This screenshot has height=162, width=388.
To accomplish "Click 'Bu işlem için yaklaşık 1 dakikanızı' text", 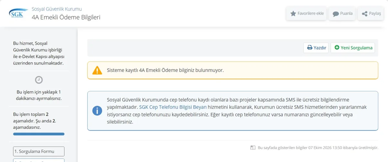I will coord(39,95).
